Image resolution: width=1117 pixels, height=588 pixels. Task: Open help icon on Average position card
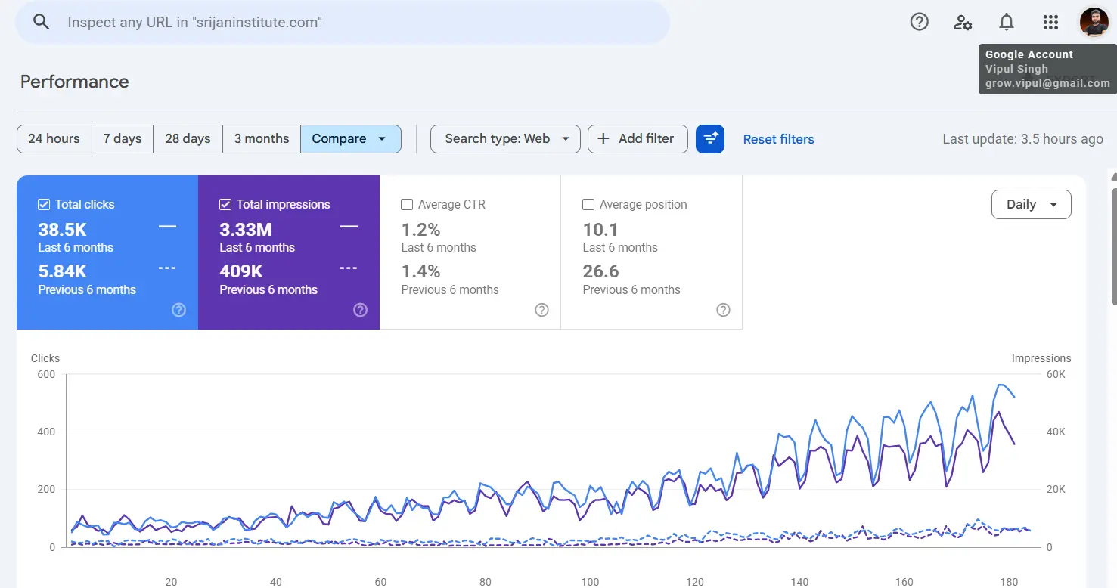pyautogui.click(x=723, y=310)
